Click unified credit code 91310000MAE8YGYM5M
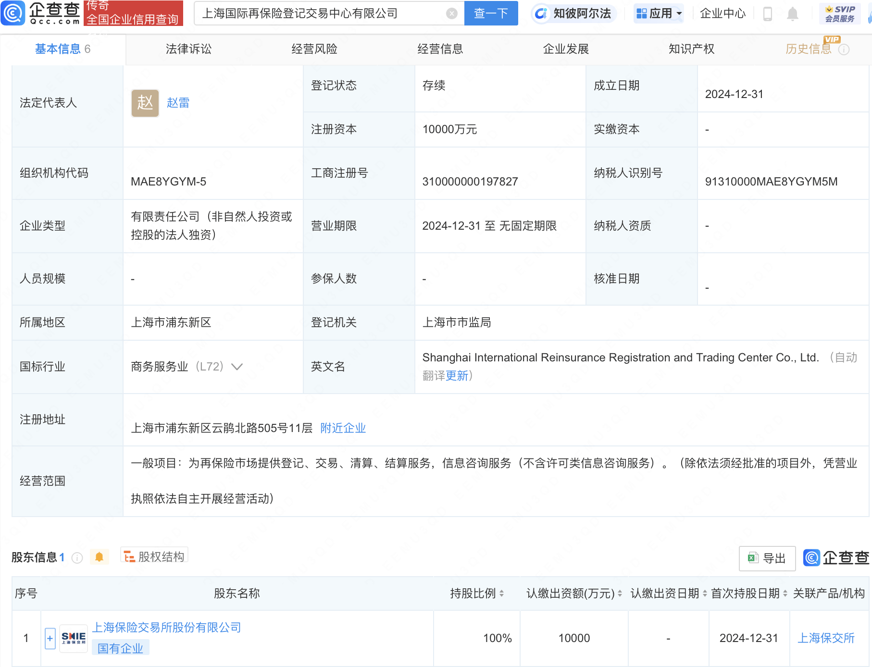This screenshot has height=667, width=872. pos(771,182)
